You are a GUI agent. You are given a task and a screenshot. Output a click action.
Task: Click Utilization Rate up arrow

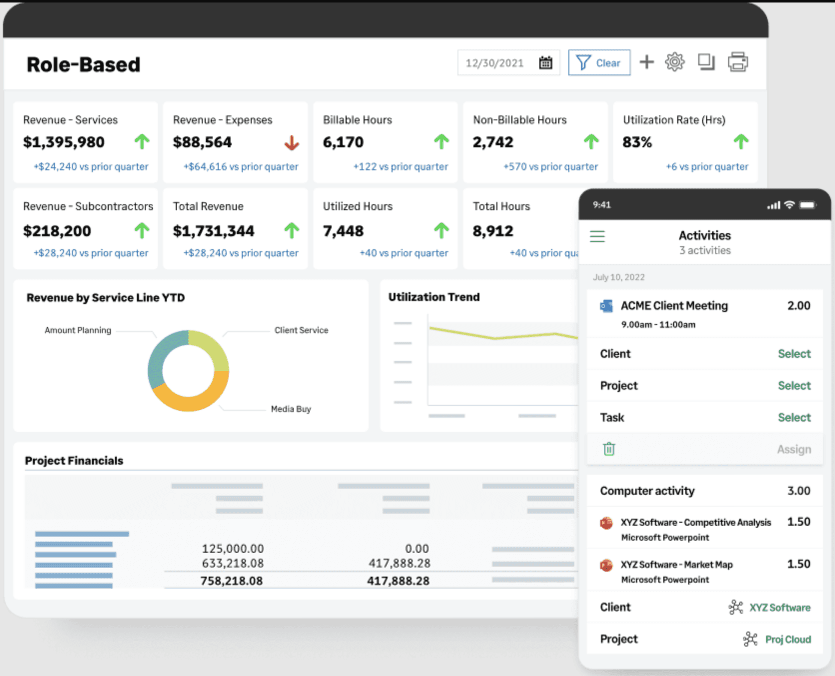[x=741, y=142]
